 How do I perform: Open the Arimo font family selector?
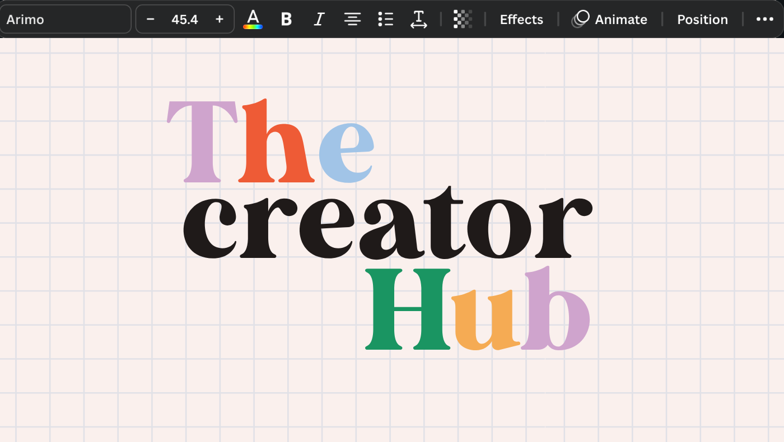click(66, 19)
